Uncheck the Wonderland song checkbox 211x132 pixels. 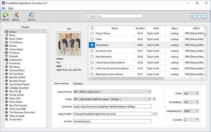[92, 45]
